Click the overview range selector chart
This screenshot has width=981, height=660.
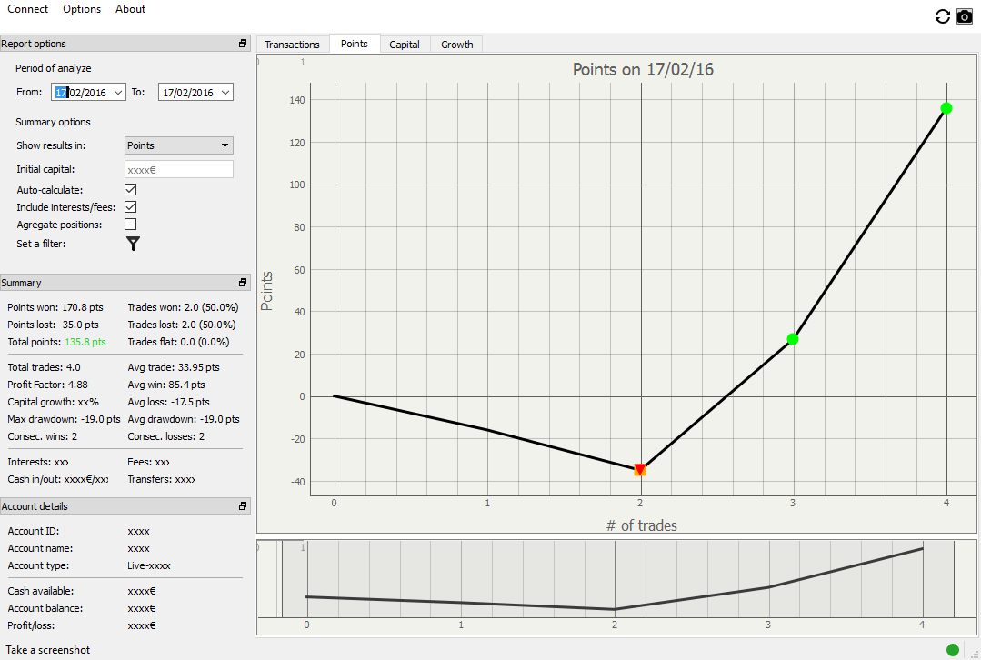pos(616,586)
